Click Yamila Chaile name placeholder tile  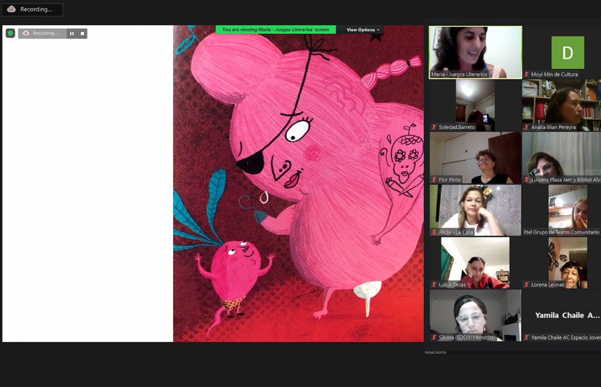tap(562, 315)
